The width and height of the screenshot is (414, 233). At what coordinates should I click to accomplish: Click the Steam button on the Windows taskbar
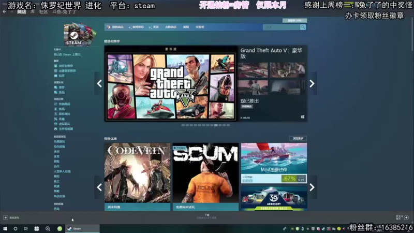[x=82, y=229]
